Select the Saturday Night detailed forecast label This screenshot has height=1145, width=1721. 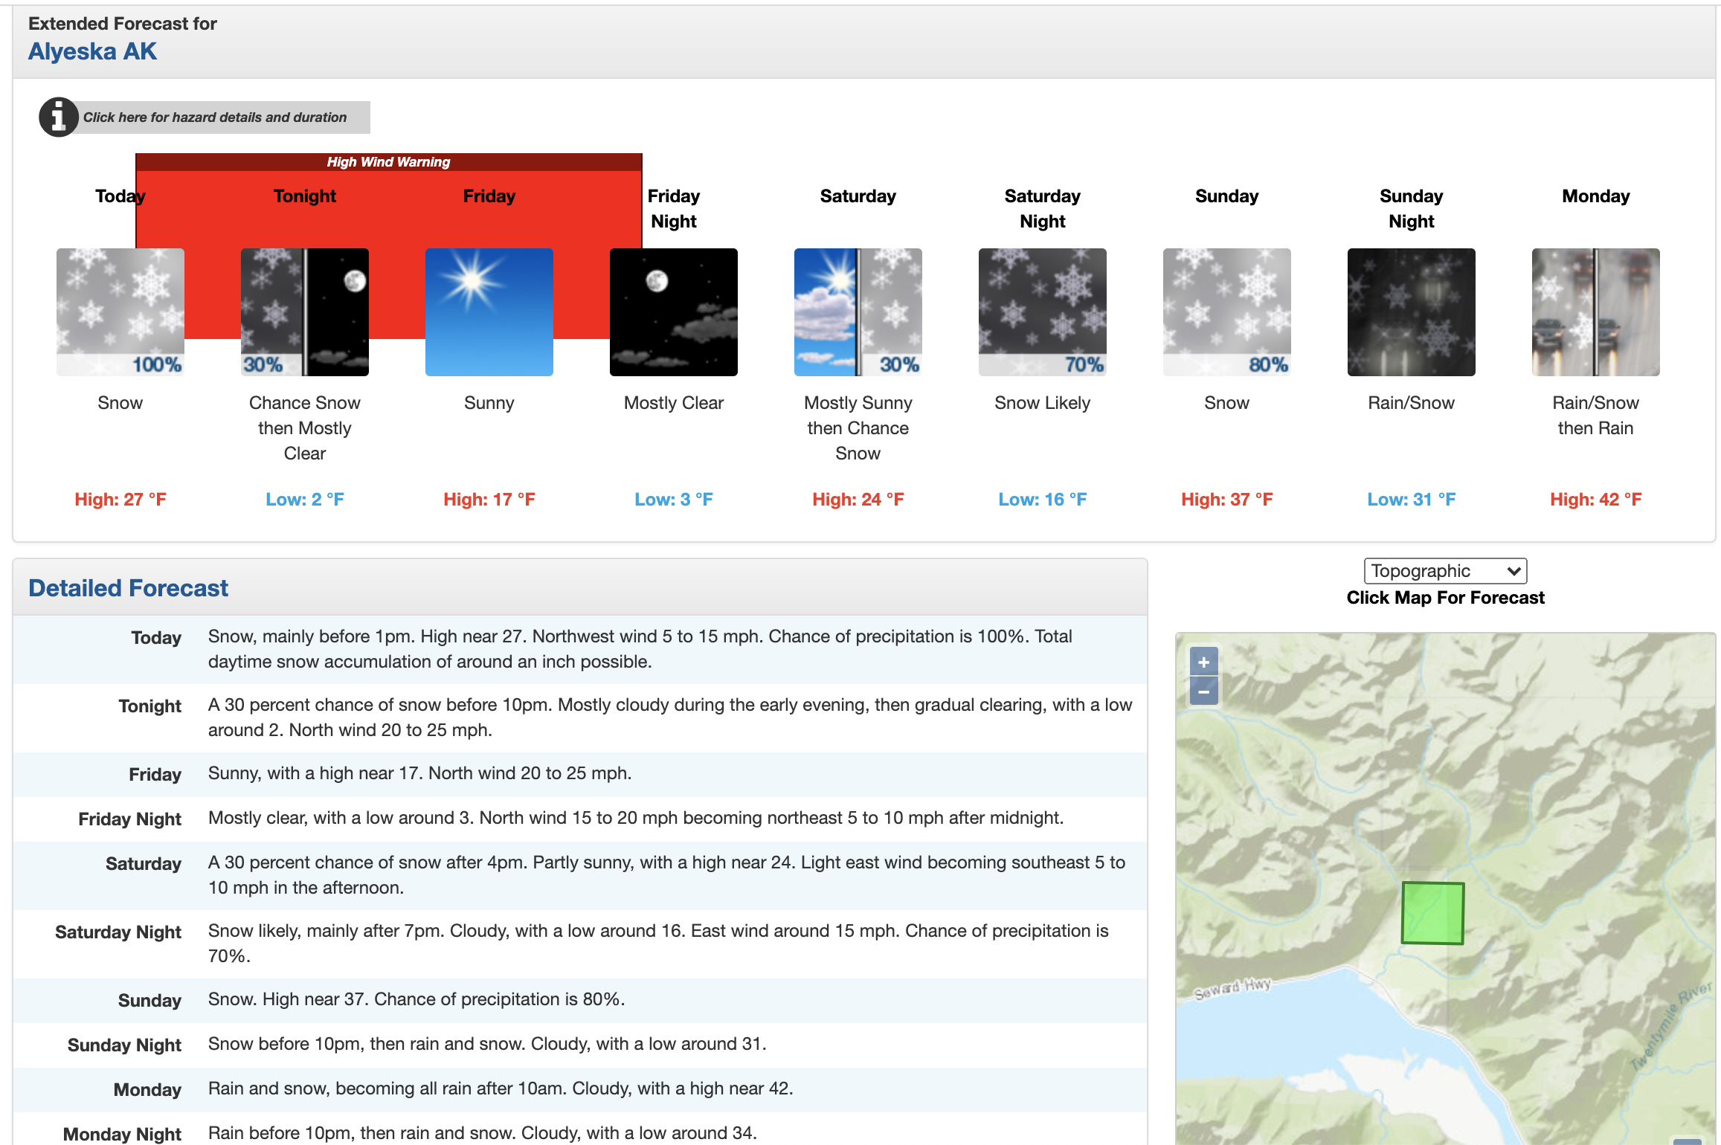click(118, 932)
